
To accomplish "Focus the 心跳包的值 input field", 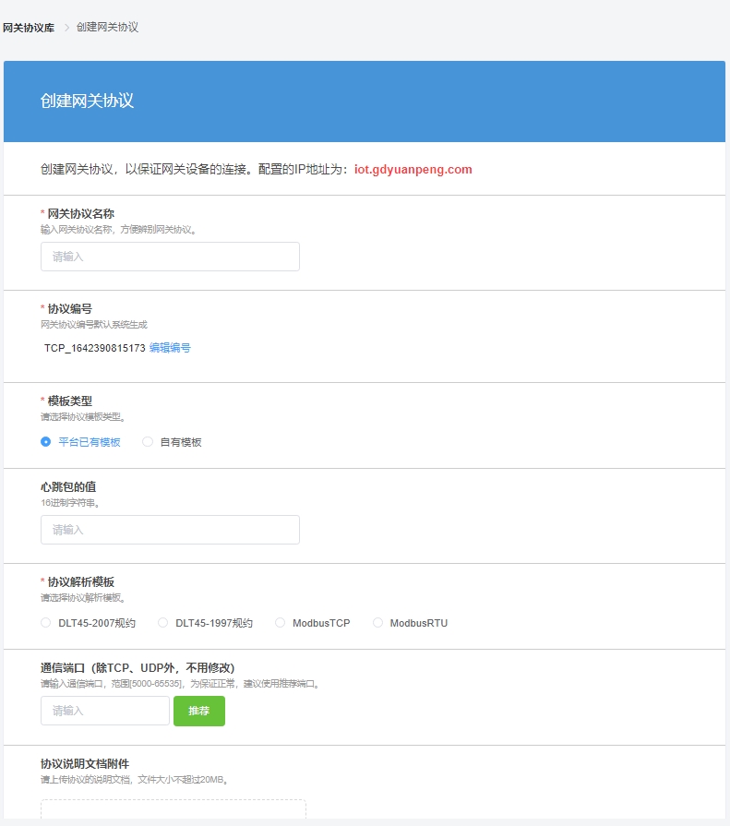I will (170, 530).
